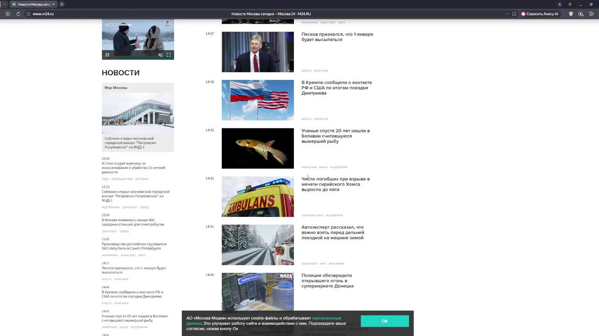Open sidebar 14:42 Ученые спустя 20 лет item

click(x=135, y=318)
